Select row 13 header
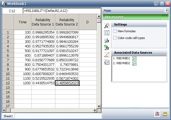 [8, 87]
